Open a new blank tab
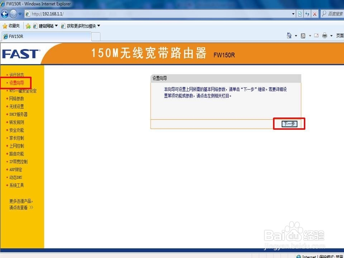Viewport: 344px width, 258px height. pos(96,37)
